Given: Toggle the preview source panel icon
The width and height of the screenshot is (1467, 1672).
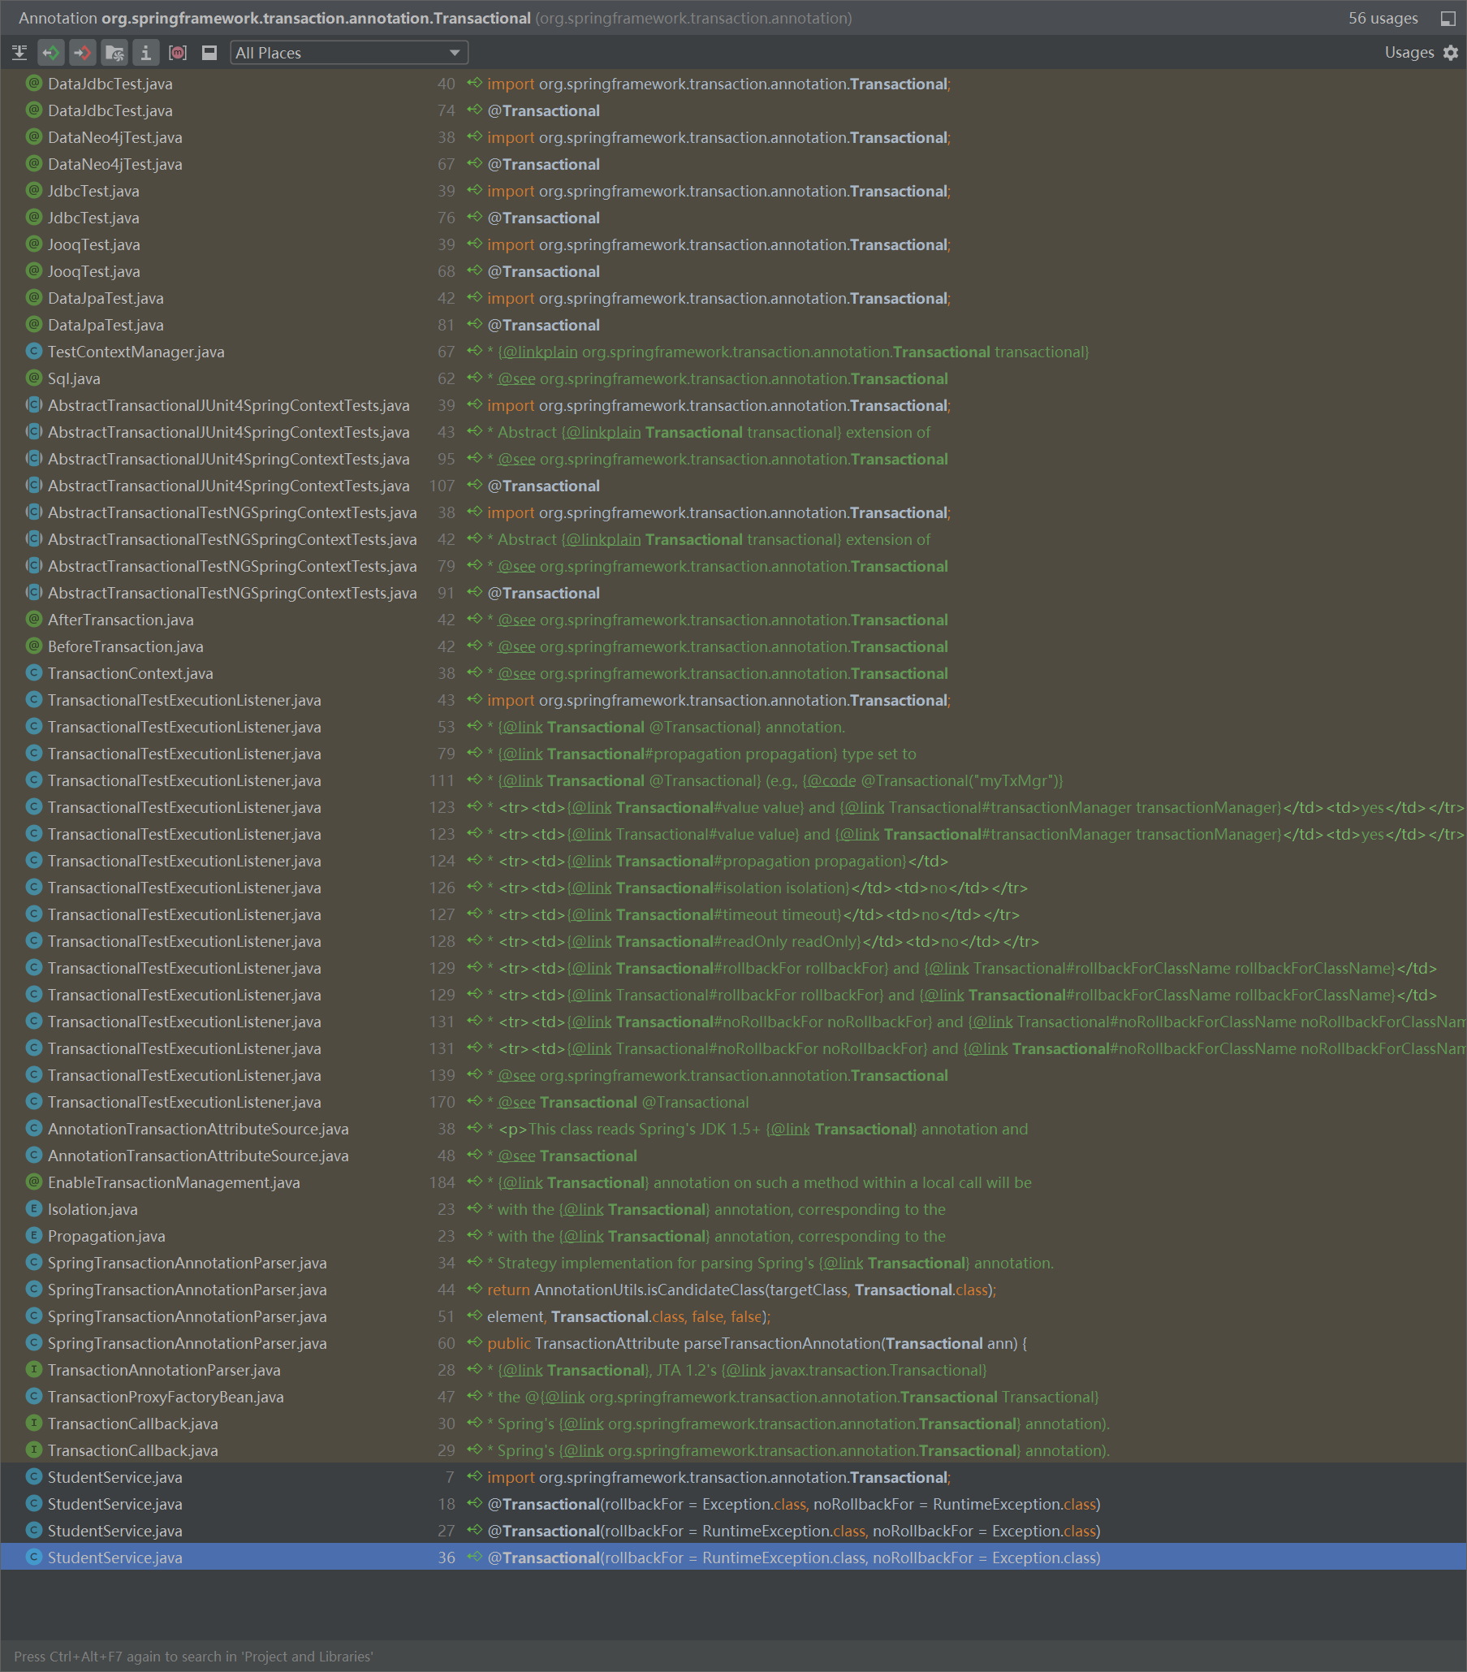Looking at the screenshot, I should click(209, 53).
